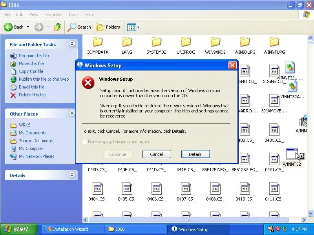The height and width of the screenshot is (235, 314).
Task: Check "Don't display this message again"
Action: coord(84,142)
